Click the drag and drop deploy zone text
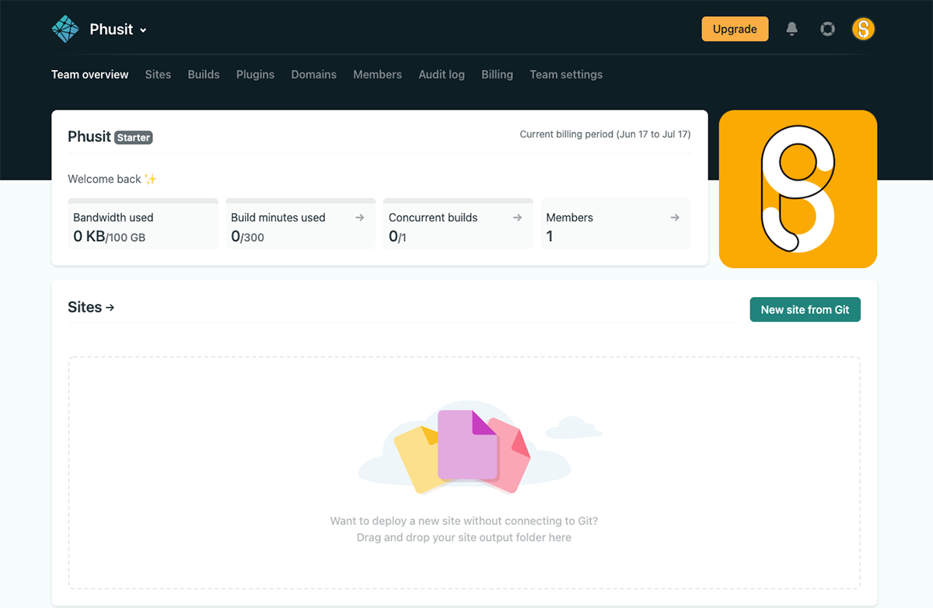The height and width of the screenshot is (608, 933). click(x=464, y=529)
